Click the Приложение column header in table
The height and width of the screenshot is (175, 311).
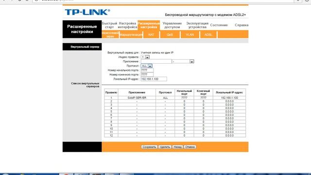pos(137,92)
